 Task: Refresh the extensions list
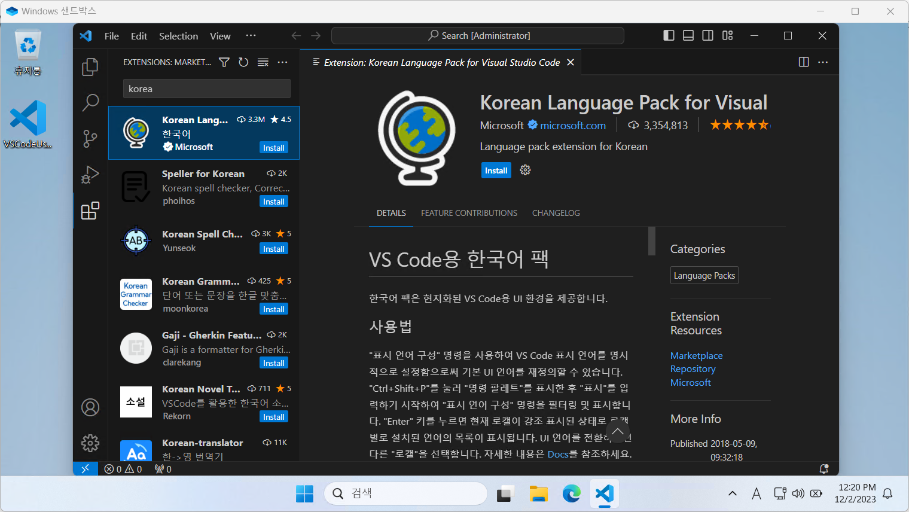pyautogui.click(x=243, y=62)
